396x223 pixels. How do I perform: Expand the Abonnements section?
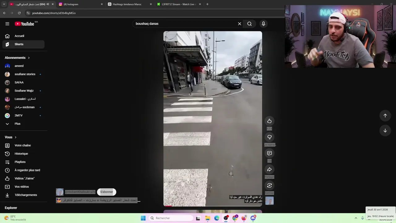click(x=17, y=58)
